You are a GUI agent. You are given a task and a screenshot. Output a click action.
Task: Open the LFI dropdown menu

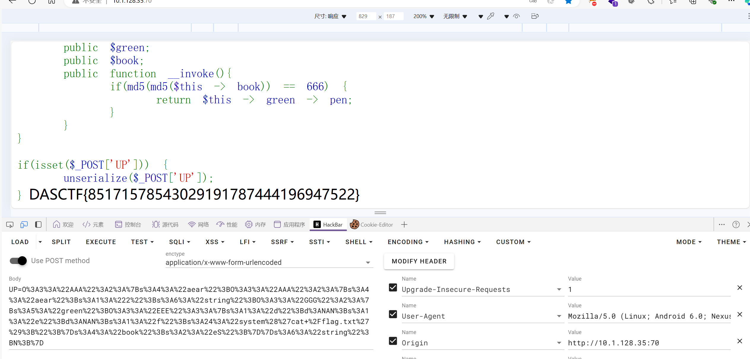[x=248, y=242]
